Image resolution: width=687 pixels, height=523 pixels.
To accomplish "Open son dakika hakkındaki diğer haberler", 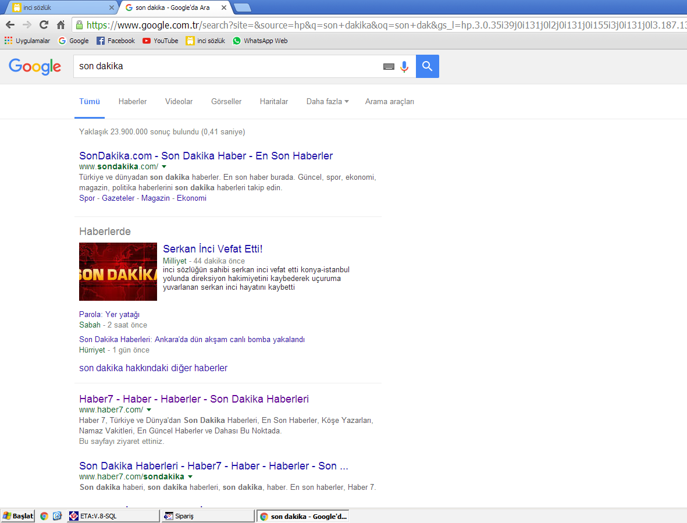I will (154, 368).
